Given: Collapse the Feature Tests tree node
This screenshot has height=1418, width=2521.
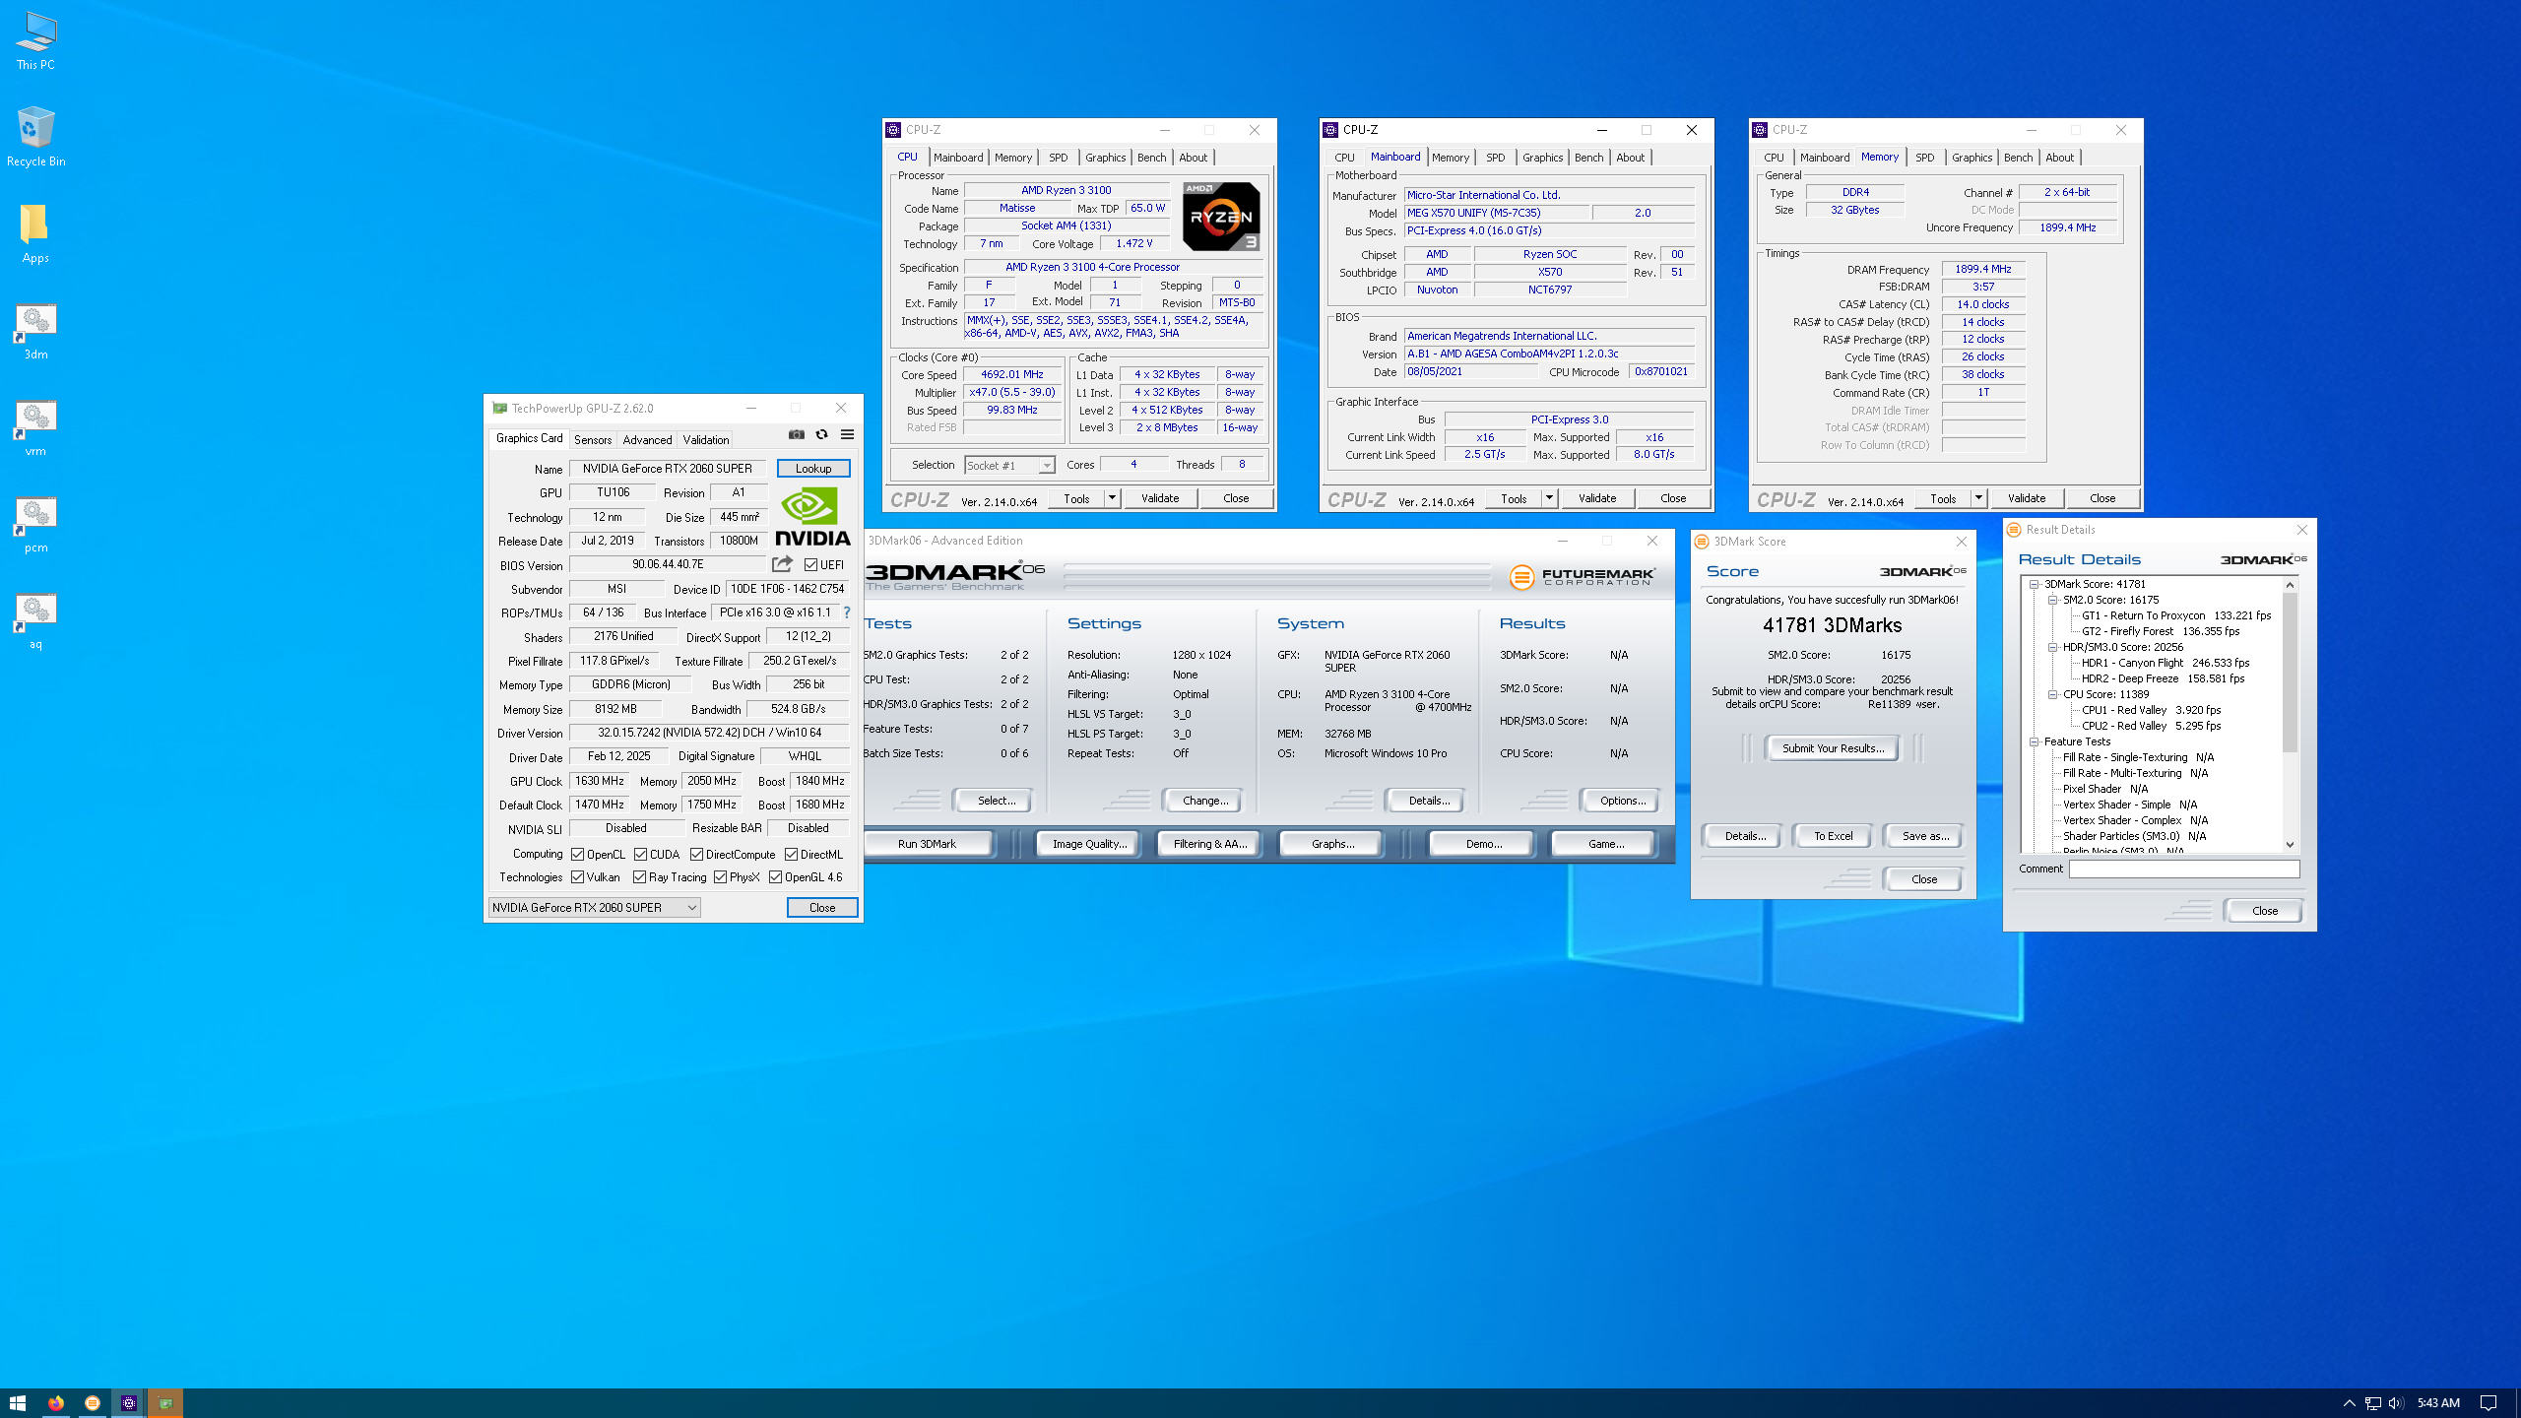Looking at the screenshot, I should [x=2035, y=741].
